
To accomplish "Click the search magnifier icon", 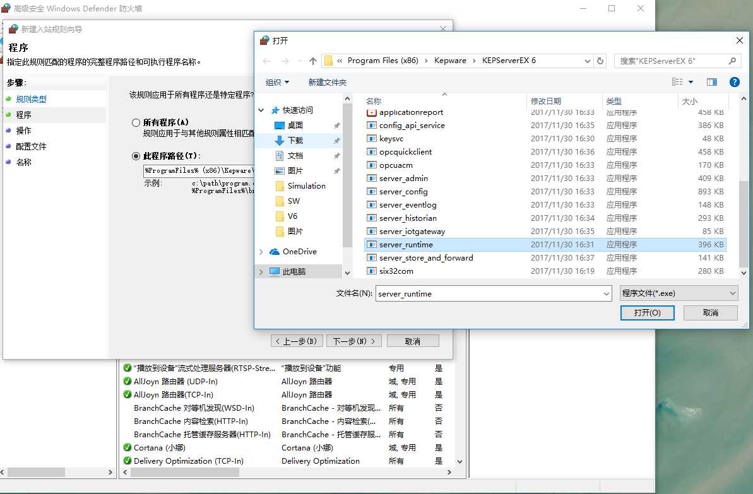I will 732,61.
